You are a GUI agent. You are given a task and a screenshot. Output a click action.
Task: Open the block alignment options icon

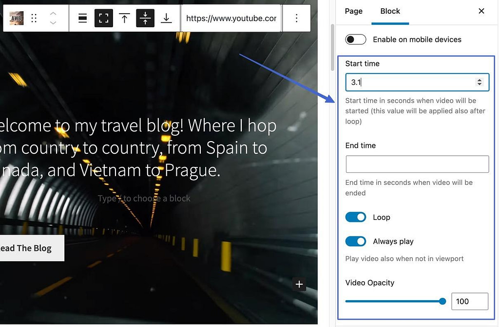(x=82, y=18)
